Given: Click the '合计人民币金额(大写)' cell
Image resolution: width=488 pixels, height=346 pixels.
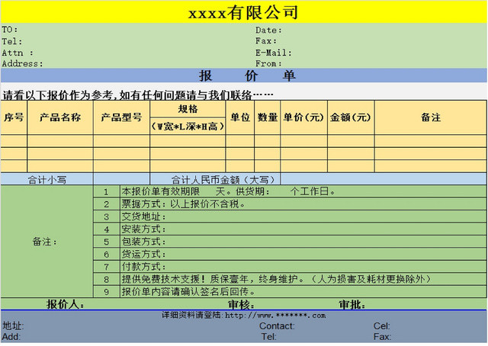Looking at the screenshot, I should [215, 180].
